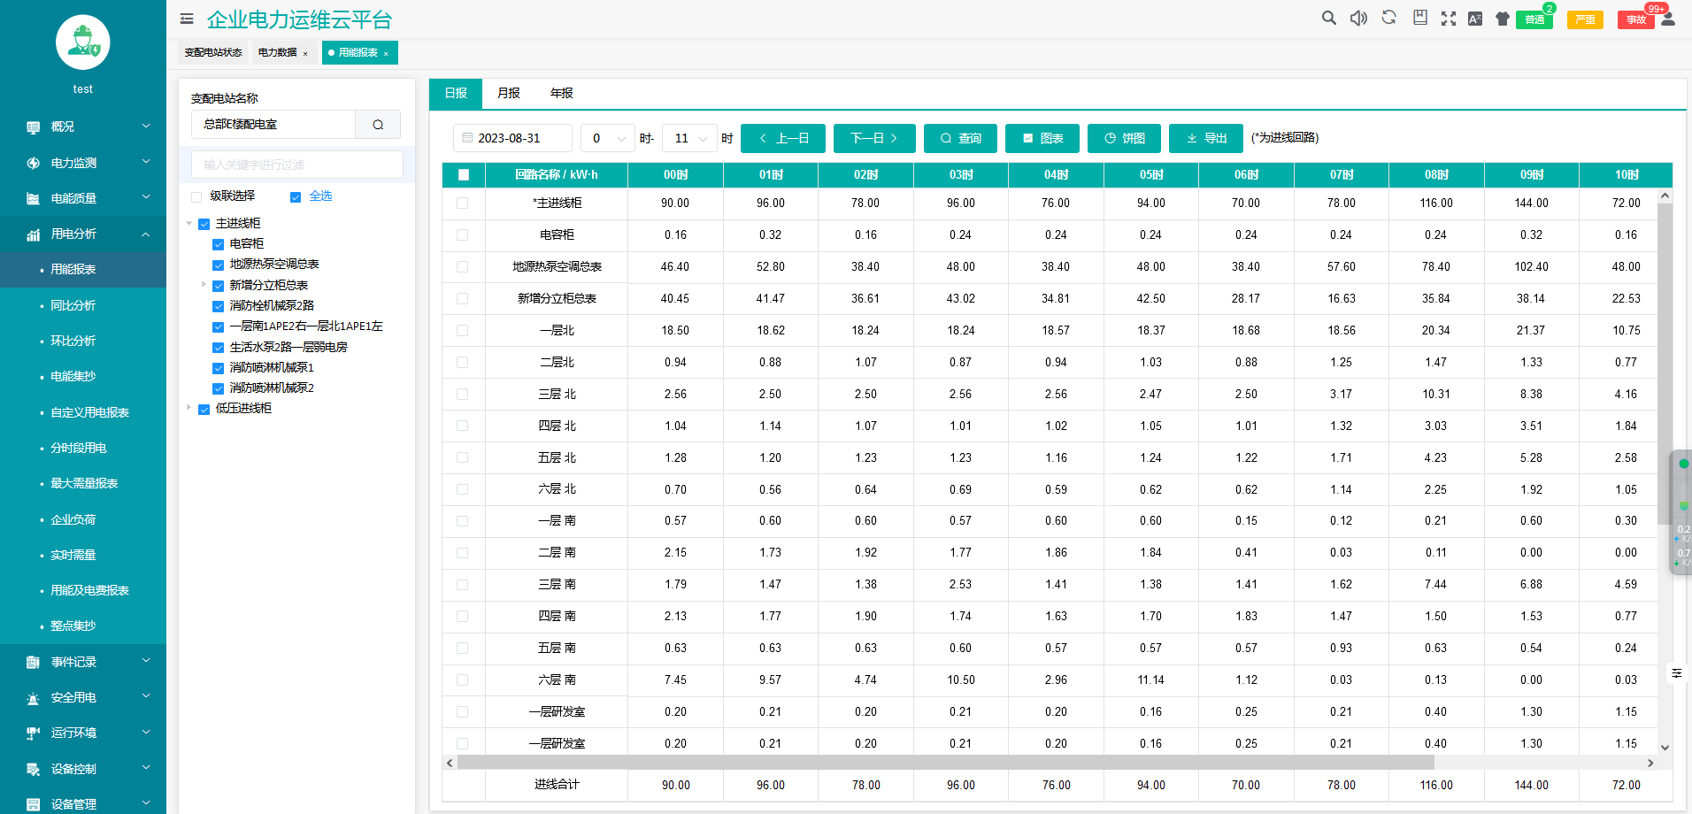The image size is (1692, 814).
Task: Open the user profile icon
Action: coord(1668,19)
